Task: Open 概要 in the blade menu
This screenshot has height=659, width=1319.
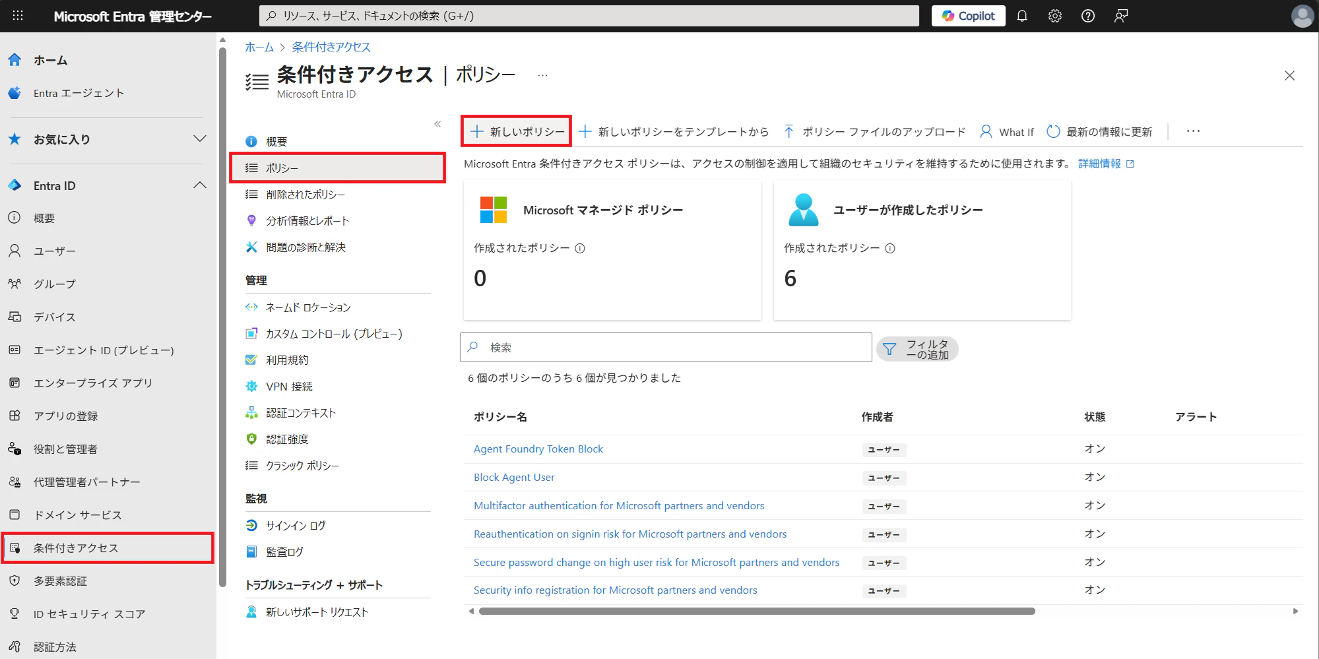Action: click(276, 142)
